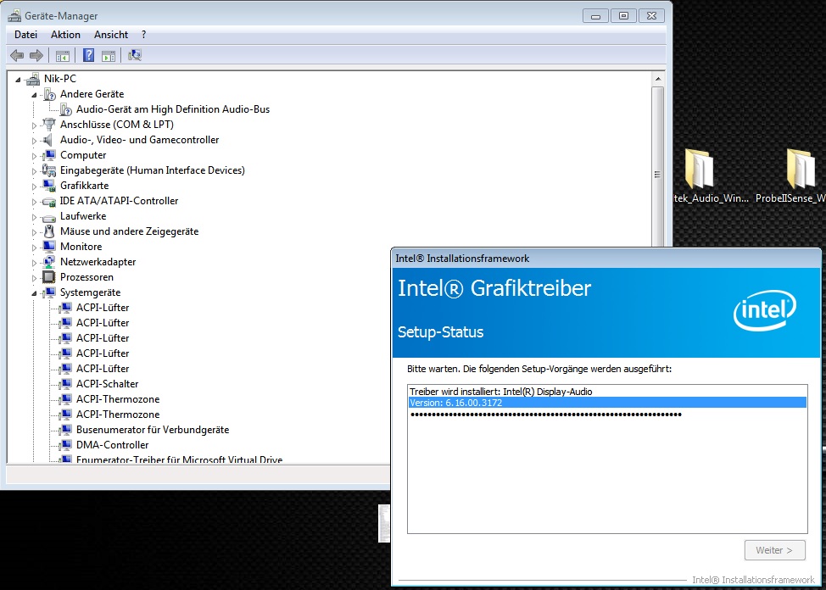Select 'Version: 6.16.00.3172' row in setup list
The height and width of the screenshot is (590, 826).
[607, 403]
